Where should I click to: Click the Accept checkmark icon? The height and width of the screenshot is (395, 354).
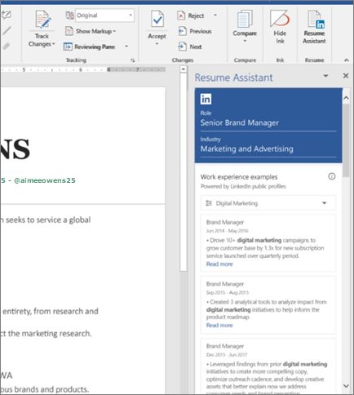157,20
